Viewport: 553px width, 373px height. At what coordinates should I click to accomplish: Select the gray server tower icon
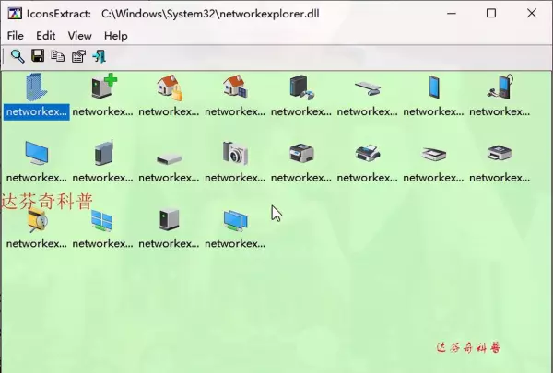point(169,219)
